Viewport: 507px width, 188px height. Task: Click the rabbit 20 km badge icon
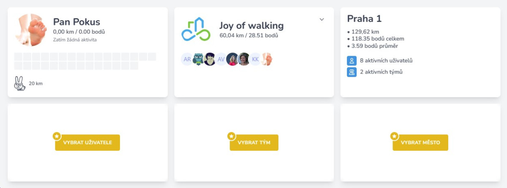(19, 83)
